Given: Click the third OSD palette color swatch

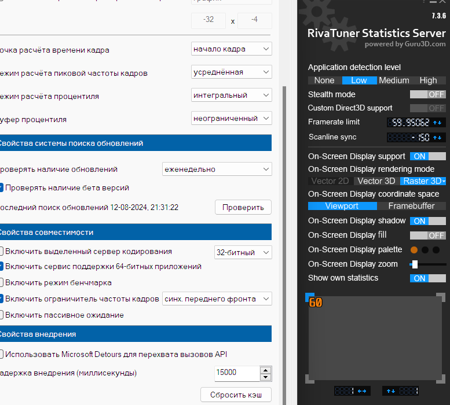Looking at the screenshot, I should click(436, 250).
